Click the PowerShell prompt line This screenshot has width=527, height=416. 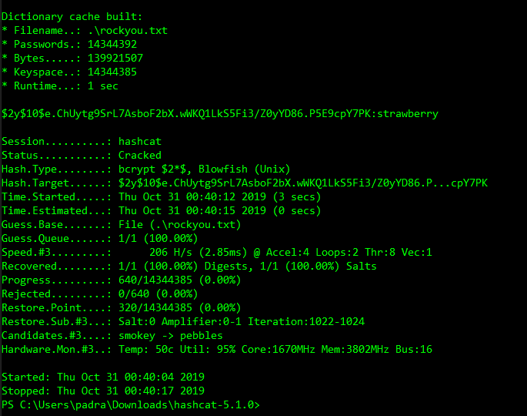(x=131, y=404)
